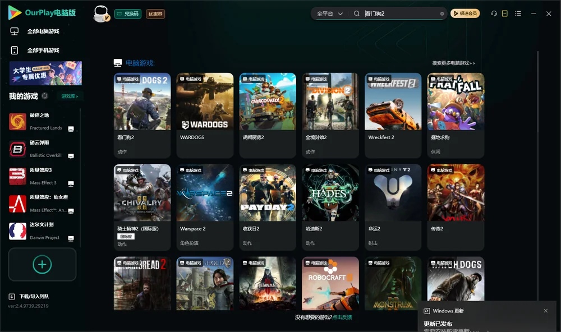
Task: Open the 胡闹厨房2 Overcooked 2 card
Action: pos(268,115)
